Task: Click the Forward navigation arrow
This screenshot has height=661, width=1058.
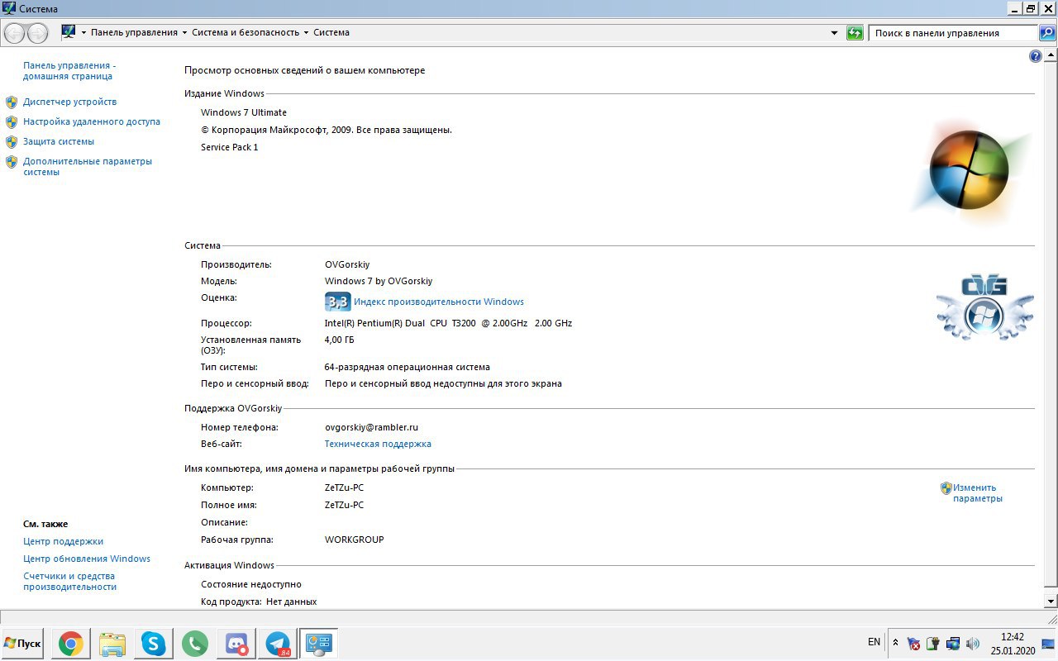Action: pos(38,33)
